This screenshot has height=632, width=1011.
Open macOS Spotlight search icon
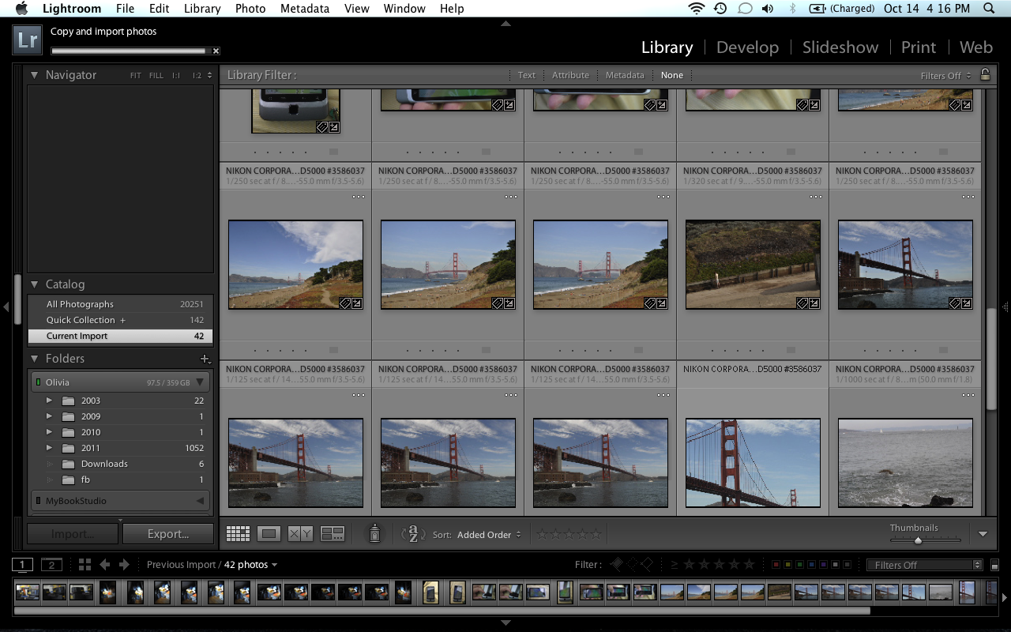pyautogui.click(x=989, y=9)
